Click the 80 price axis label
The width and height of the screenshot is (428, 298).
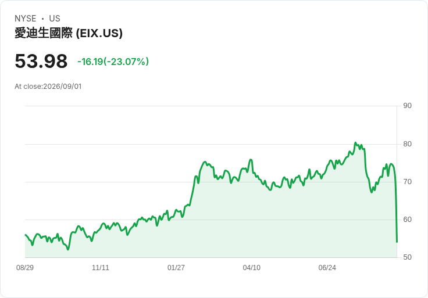click(x=407, y=144)
